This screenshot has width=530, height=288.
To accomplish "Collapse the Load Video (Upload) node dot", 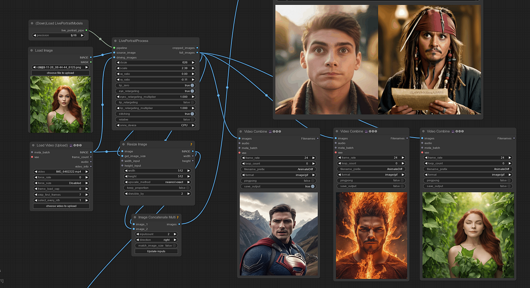I will [x=33, y=145].
